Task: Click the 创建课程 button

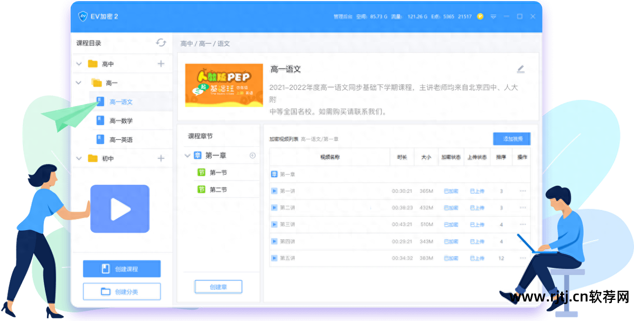Action: pyautogui.click(x=122, y=269)
